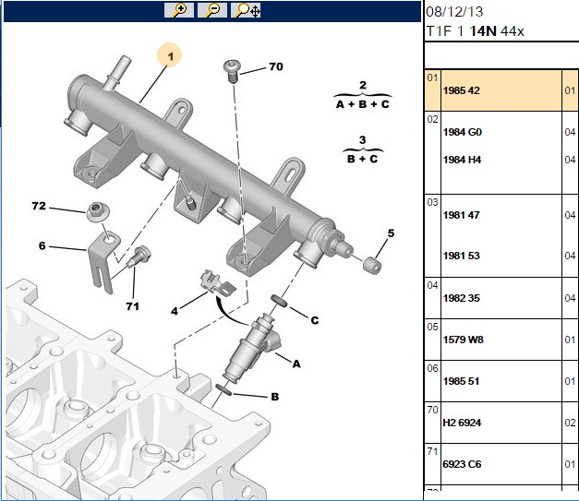Click kit number 3 above B + C

point(362,140)
